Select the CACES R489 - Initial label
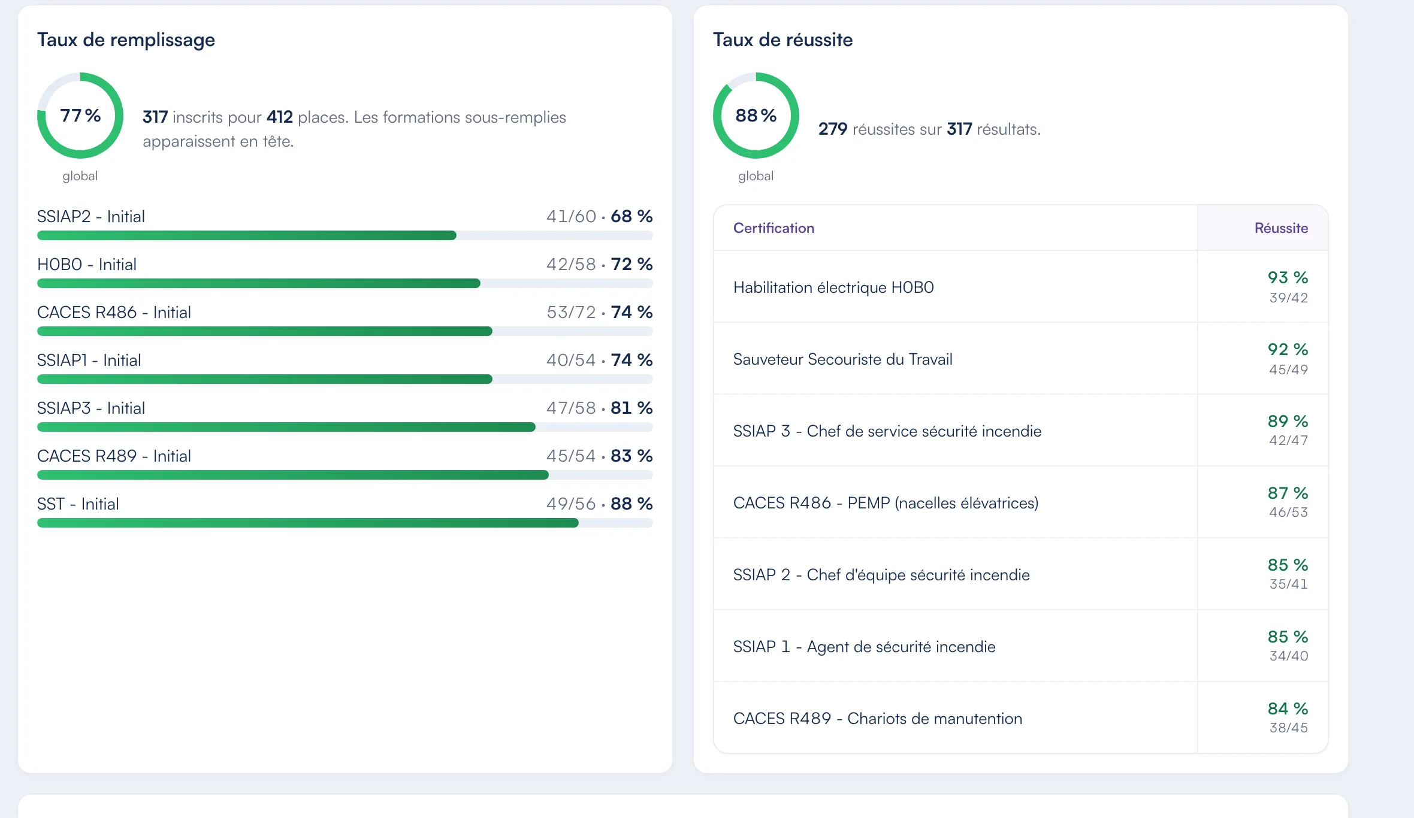 (x=114, y=456)
